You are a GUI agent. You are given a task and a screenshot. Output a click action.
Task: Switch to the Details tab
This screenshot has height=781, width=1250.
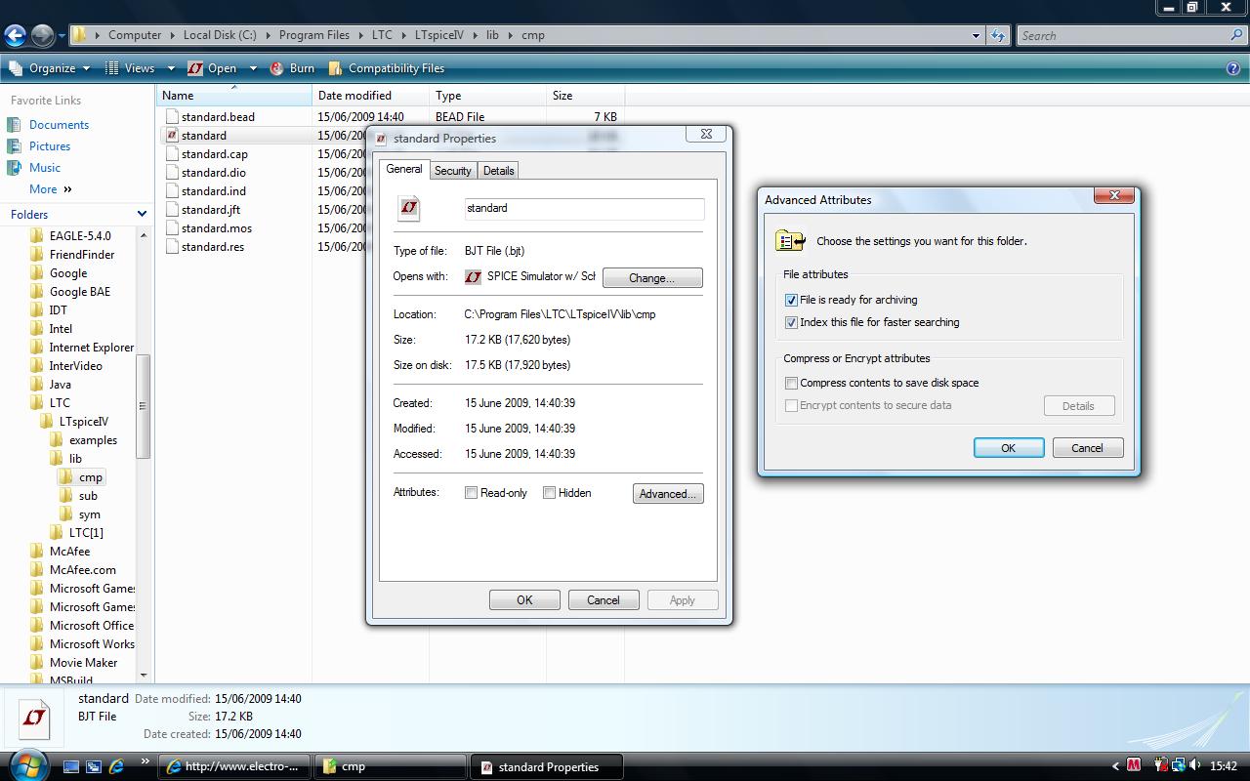(x=498, y=171)
